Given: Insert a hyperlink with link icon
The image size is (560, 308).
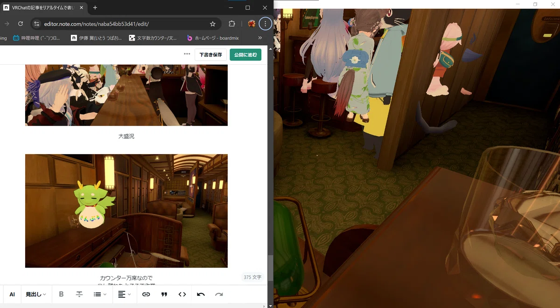Looking at the screenshot, I should coord(146,294).
